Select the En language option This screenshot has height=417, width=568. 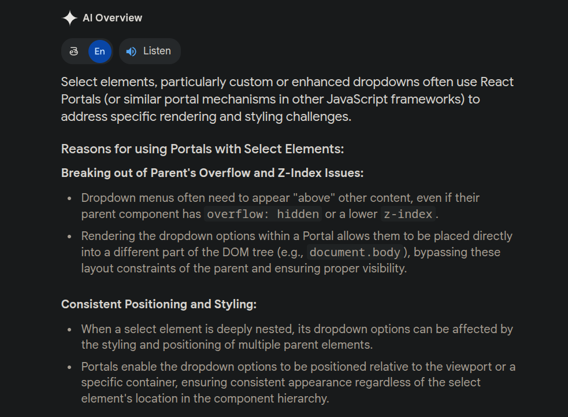click(99, 51)
